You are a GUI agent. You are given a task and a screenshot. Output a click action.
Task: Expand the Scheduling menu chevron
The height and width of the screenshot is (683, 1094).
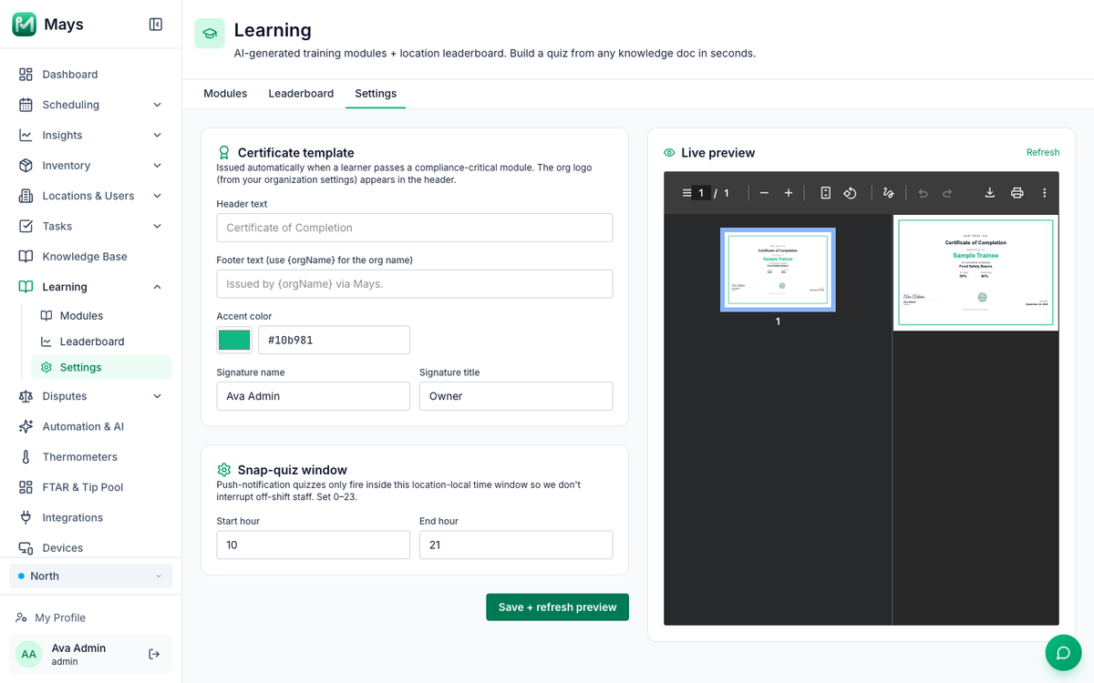pyautogui.click(x=157, y=105)
